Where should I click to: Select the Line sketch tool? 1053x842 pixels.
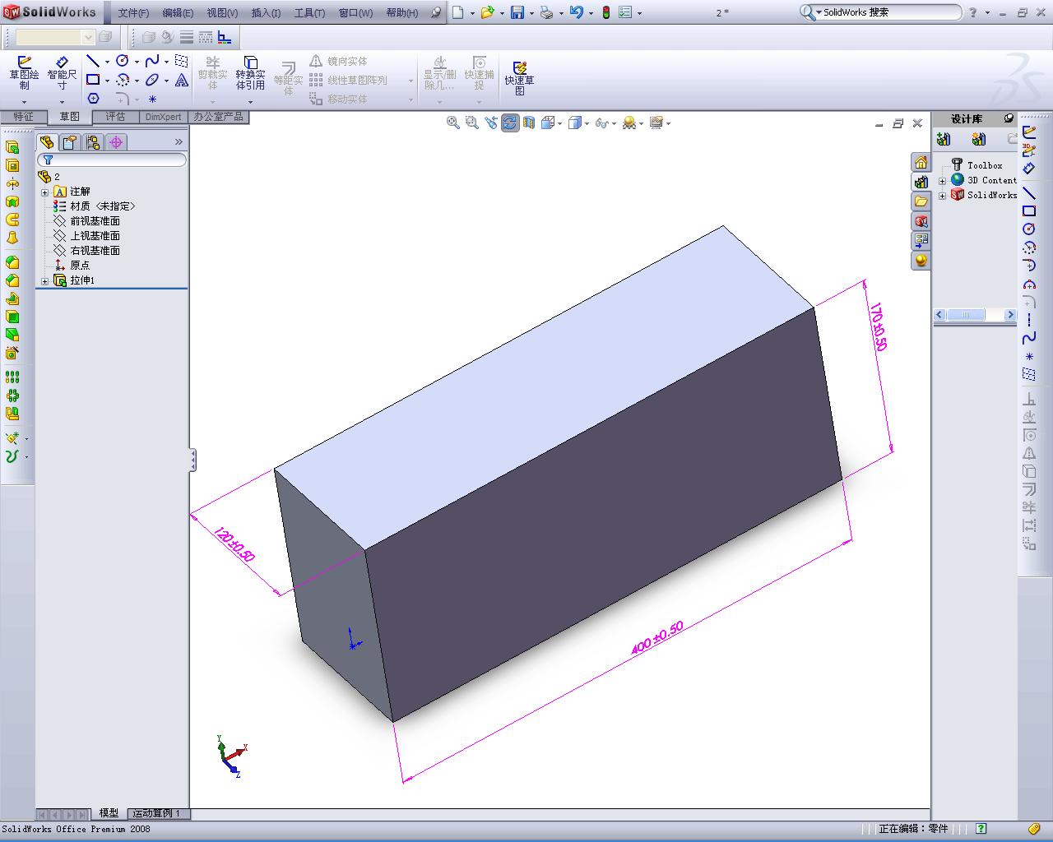tap(93, 61)
